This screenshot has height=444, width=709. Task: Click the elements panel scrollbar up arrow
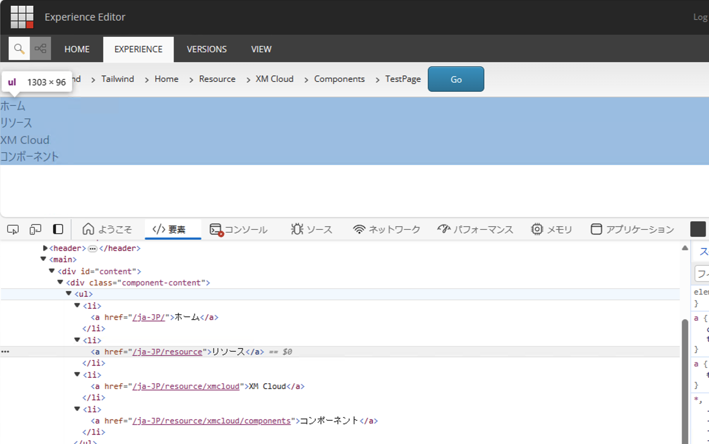[x=685, y=248]
